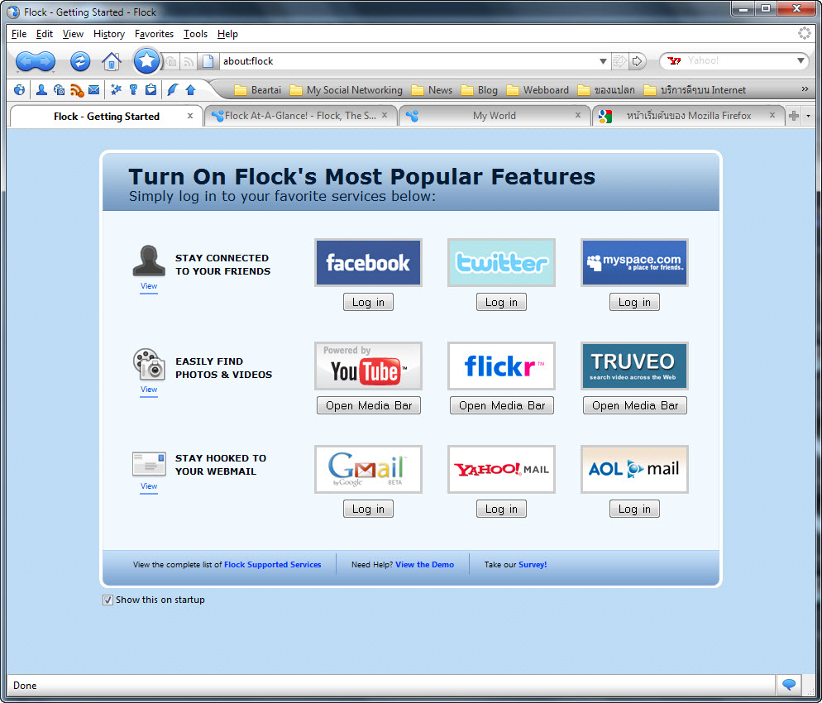
Task: Open the People sidebar icon
Action: click(x=41, y=90)
